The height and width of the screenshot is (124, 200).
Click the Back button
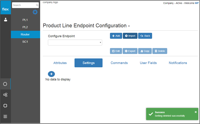145,36
